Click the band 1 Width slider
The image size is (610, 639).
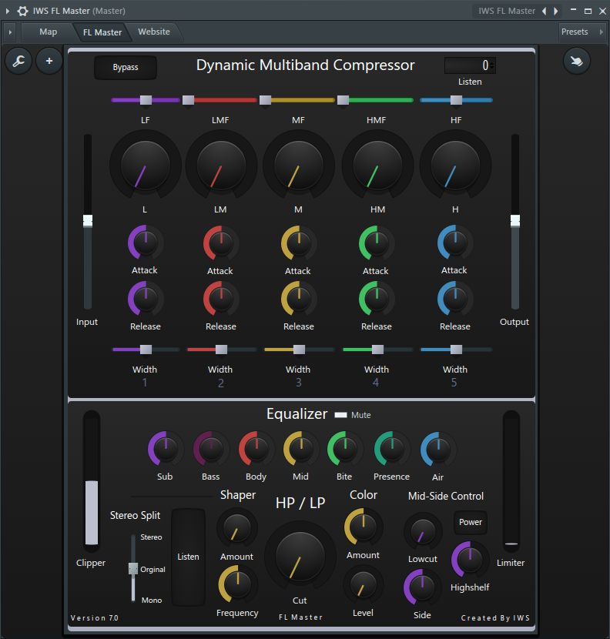[x=146, y=350]
